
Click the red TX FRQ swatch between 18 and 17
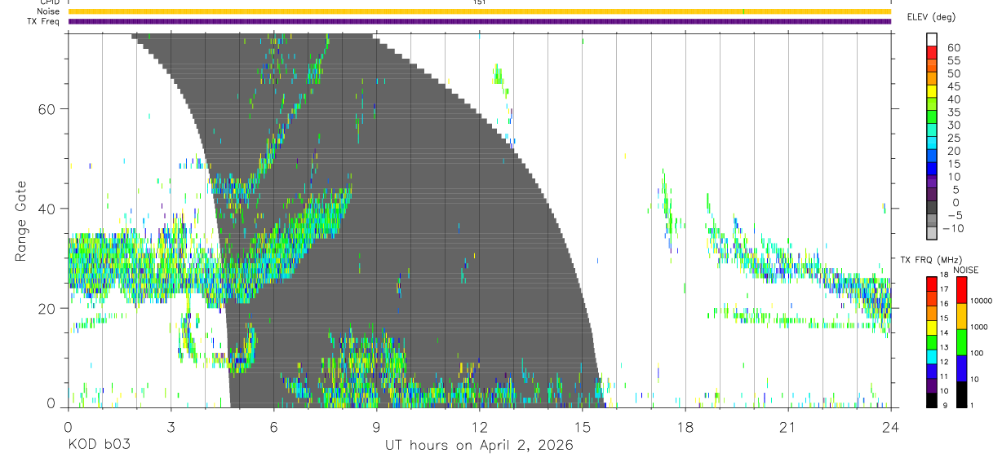point(932,284)
